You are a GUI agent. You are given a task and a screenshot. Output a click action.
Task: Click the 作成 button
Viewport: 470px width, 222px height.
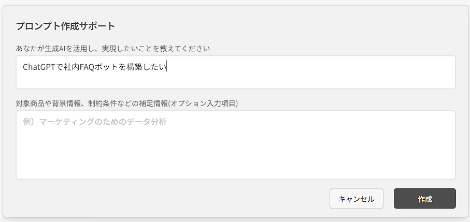pyautogui.click(x=425, y=198)
